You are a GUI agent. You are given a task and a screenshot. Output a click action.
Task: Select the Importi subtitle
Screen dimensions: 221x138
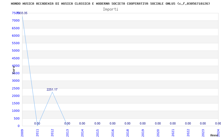110,9
